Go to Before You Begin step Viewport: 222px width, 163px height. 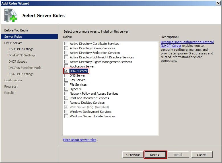coord(16,30)
